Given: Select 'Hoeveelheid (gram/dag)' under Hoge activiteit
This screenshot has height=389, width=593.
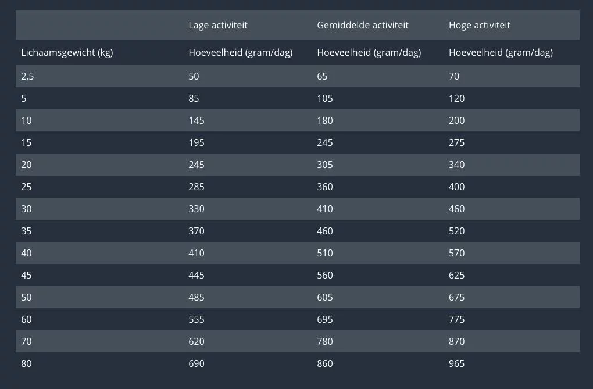Looking at the screenshot, I should click(501, 52).
